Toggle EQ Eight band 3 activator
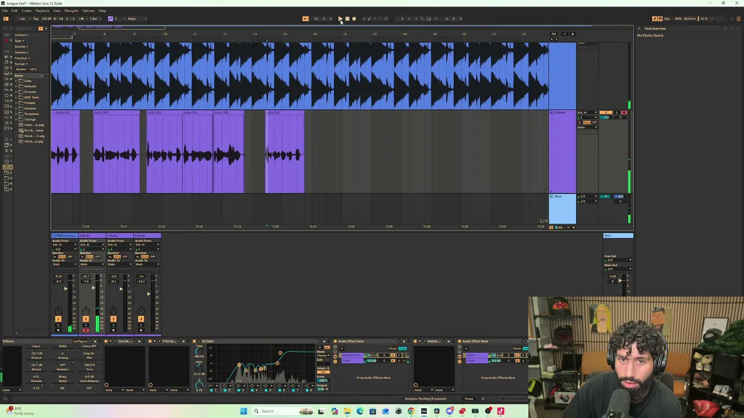Image resolution: width=744 pixels, height=418 pixels. 238,390
